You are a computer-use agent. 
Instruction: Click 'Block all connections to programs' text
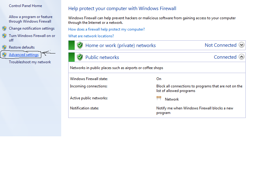(199, 88)
